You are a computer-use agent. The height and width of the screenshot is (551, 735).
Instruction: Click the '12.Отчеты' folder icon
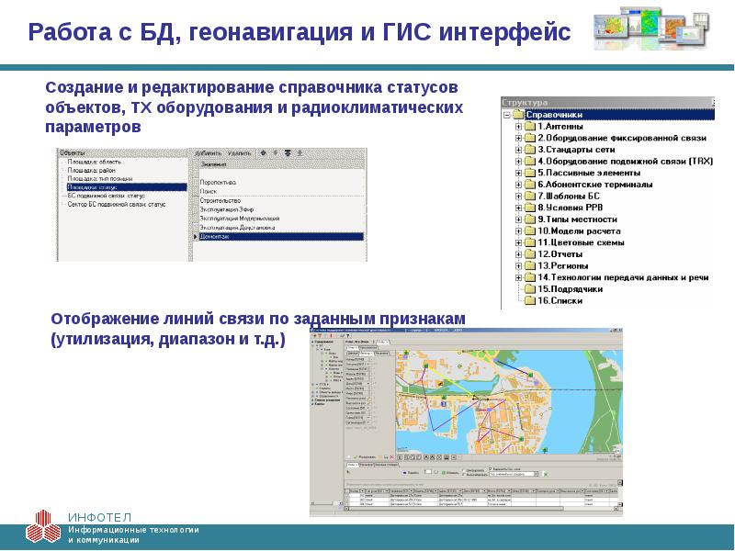point(530,253)
